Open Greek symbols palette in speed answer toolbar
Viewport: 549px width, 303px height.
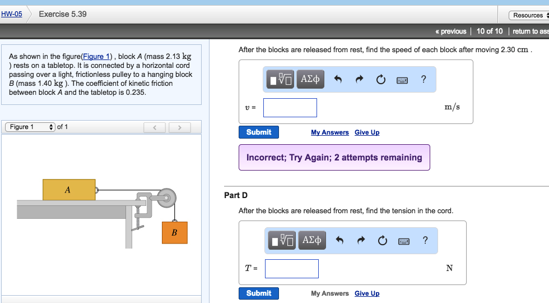pos(310,79)
